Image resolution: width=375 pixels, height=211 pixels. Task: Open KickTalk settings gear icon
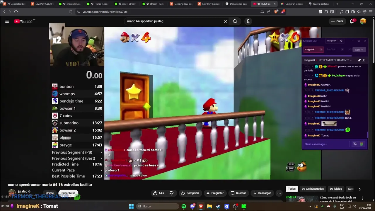tap(341, 41)
